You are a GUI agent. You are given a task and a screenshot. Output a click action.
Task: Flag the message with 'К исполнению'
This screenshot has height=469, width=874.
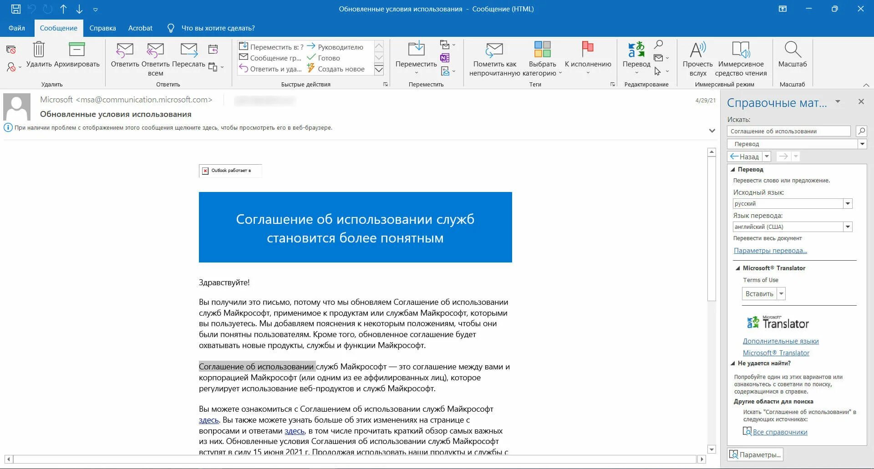tap(588, 59)
